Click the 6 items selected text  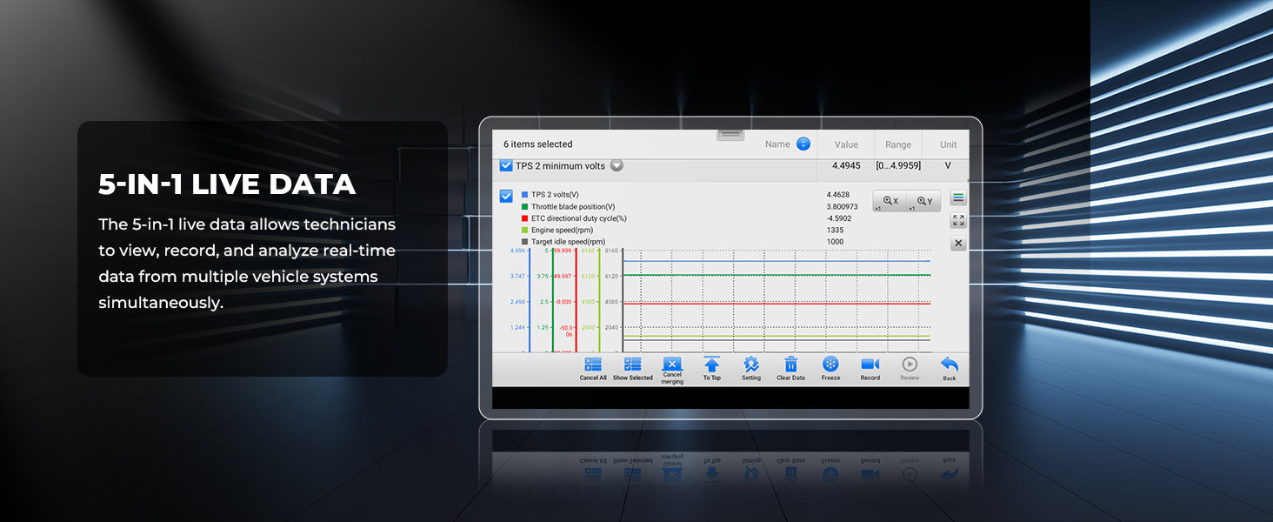538,144
